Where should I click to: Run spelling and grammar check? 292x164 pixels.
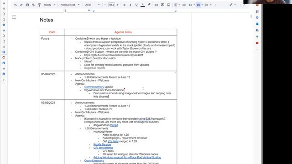click(x=33, y=5)
